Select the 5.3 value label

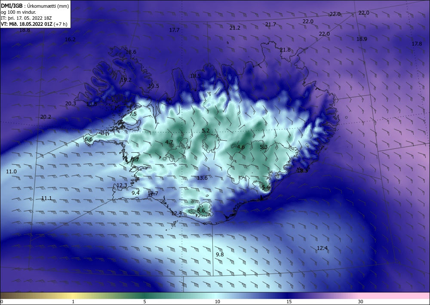pyautogui.click(x=264, y=147)
